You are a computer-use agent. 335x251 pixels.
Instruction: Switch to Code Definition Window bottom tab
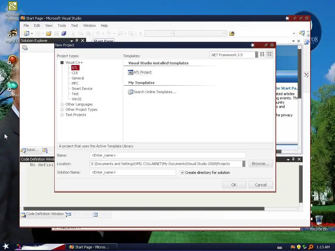(x=42, y=214)
